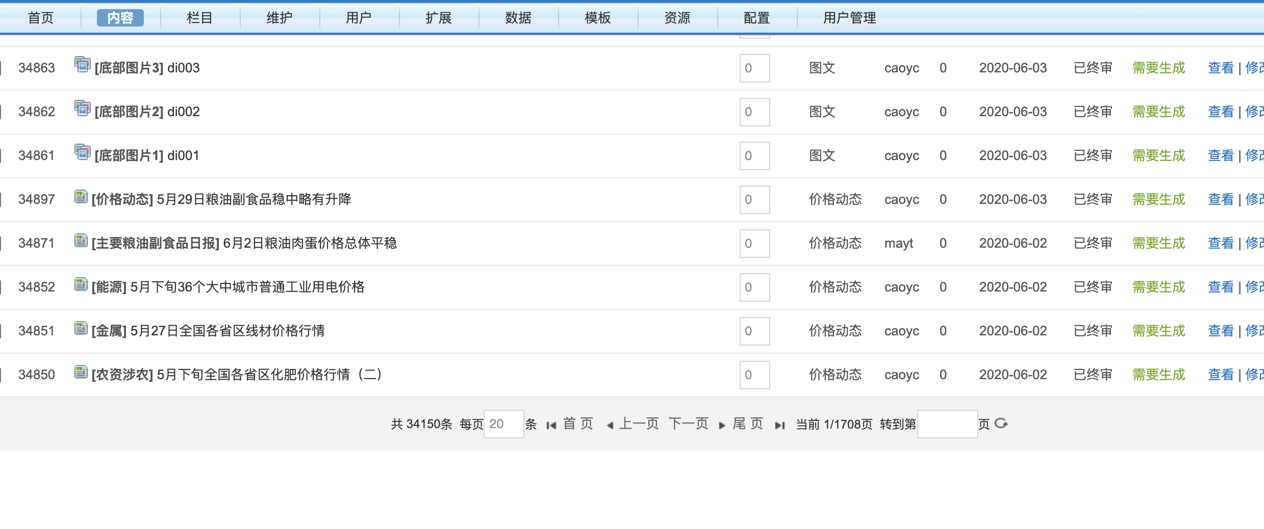Click the next page right arrow icon
The height and width of the screenshot is (529, 1264).
coord(722,425)
